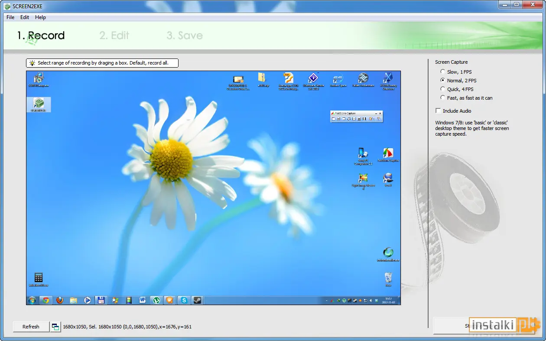Viewport: 546px width, 341px height.
Task: Go to the 3. Save step
Action: (184, 36)
